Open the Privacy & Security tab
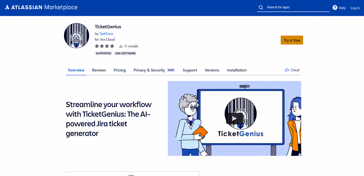 149,70
